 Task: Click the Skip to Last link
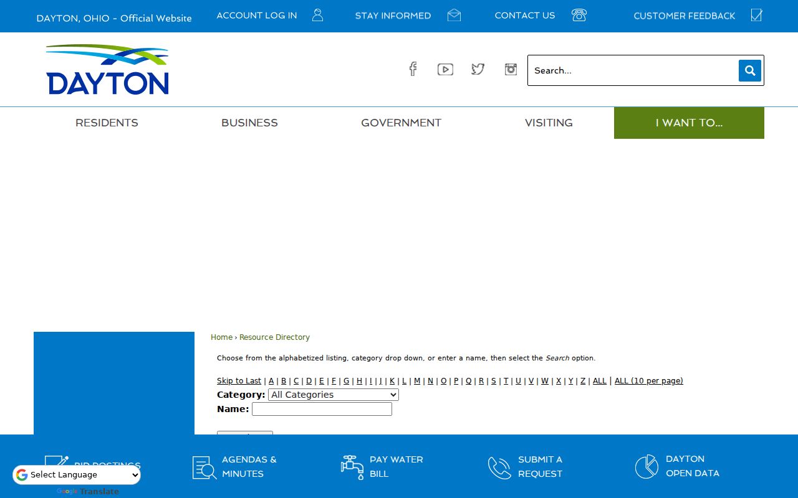click(239, 381)
